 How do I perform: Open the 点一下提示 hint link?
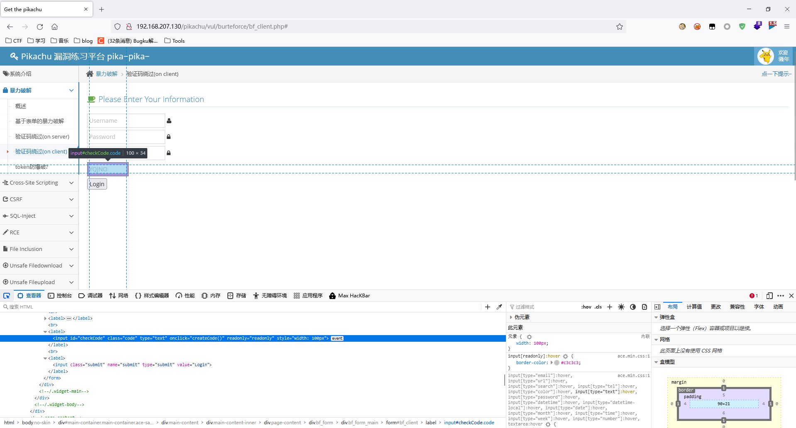pos(776,74)
